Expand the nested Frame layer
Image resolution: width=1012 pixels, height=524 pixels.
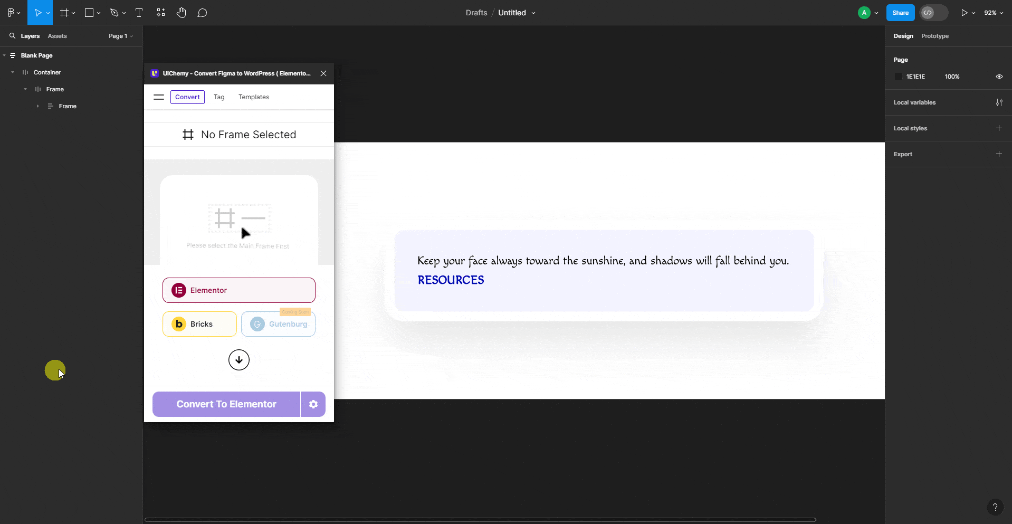(37, 106)
